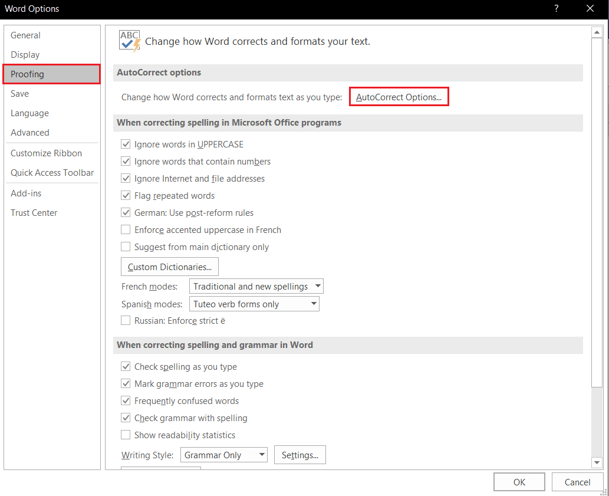Toggle Mark grammar errors as you type
The height and width of the screenshot is (496, 609).
(x=126, y=383)
